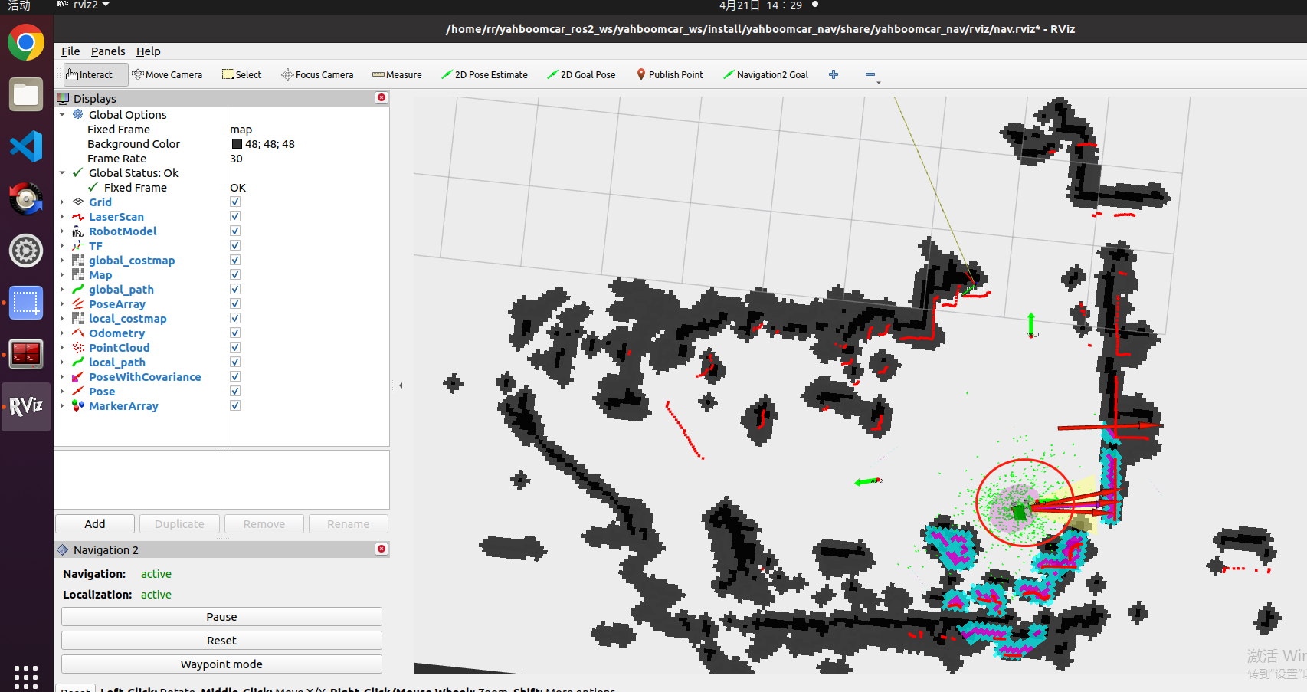Click the Reset navigation button
The image size is (1307, 692).
(221, 640)
